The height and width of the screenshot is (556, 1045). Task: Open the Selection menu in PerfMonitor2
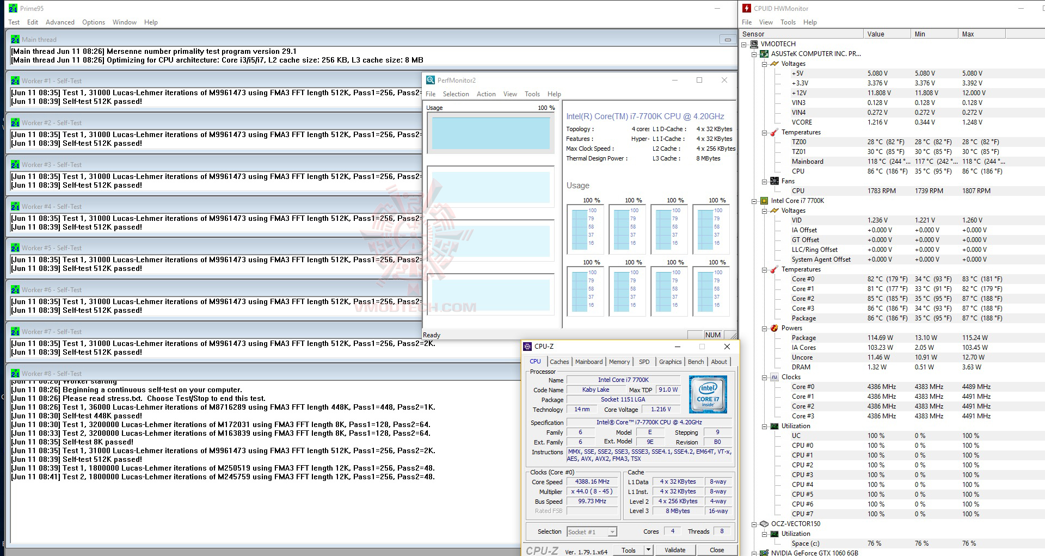[456, 94]
